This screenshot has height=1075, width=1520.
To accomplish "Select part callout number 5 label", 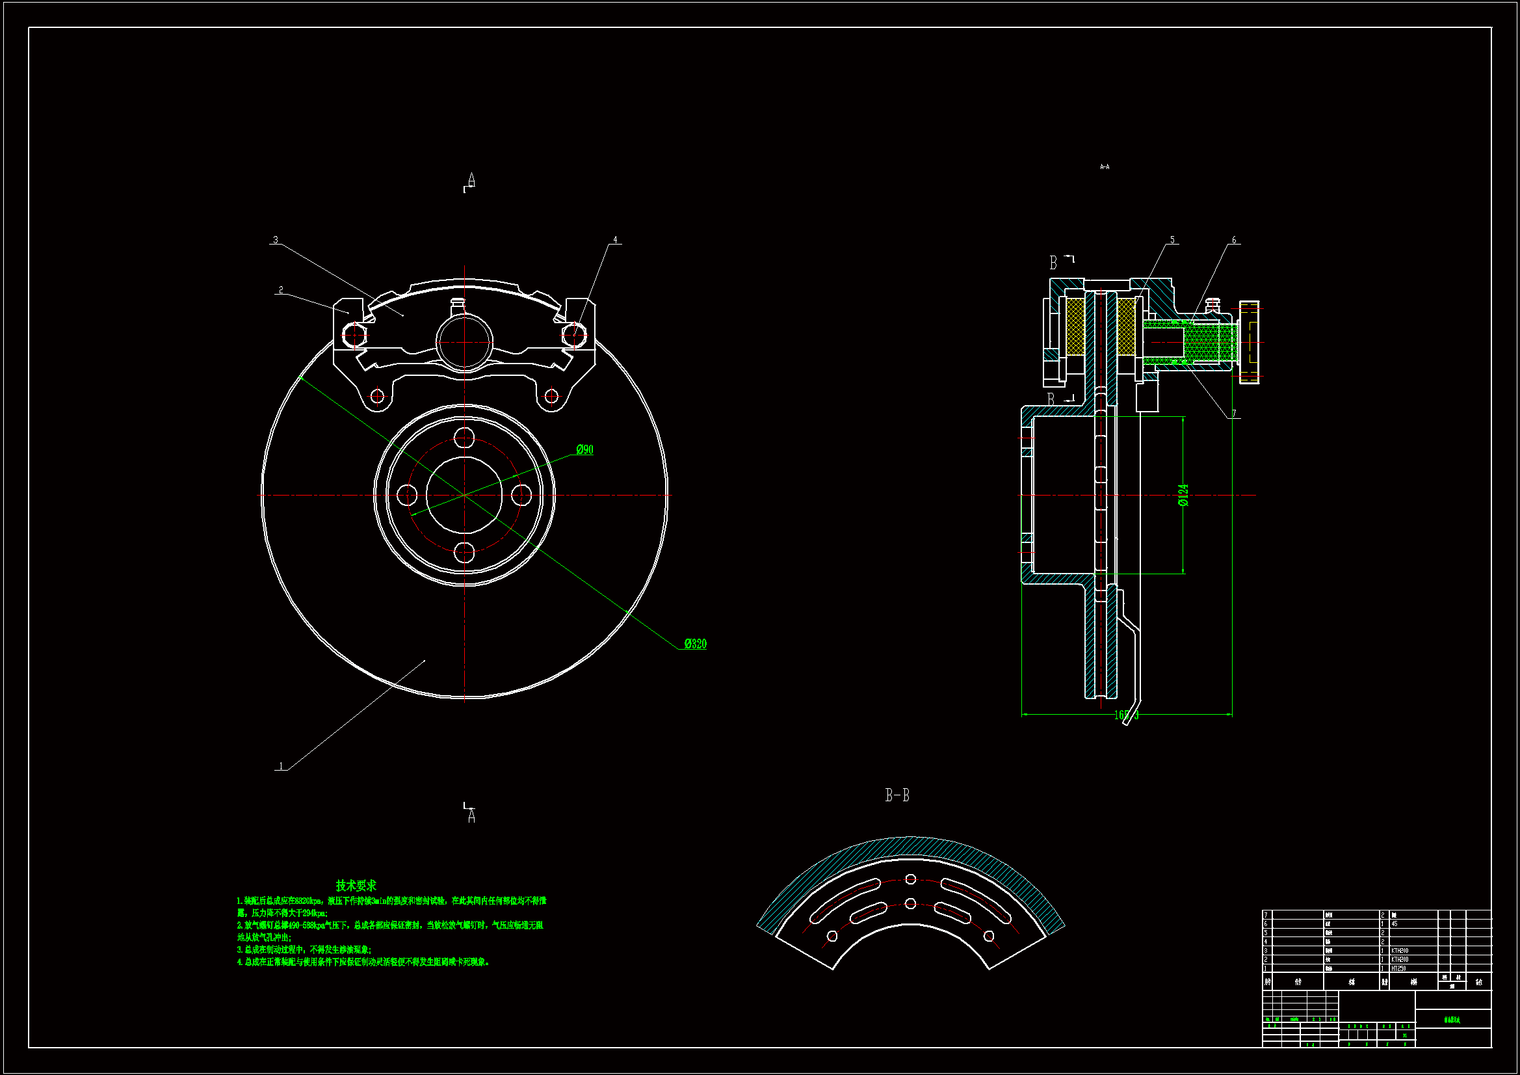I will 1172,240.
